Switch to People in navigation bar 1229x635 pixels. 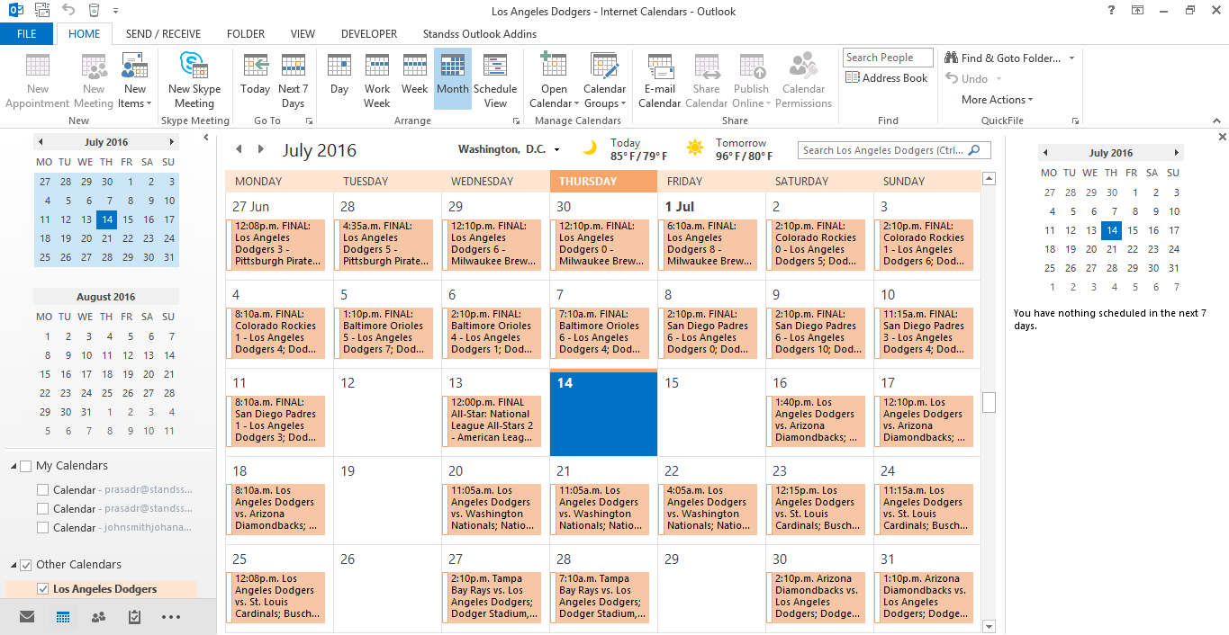[98, 617]
